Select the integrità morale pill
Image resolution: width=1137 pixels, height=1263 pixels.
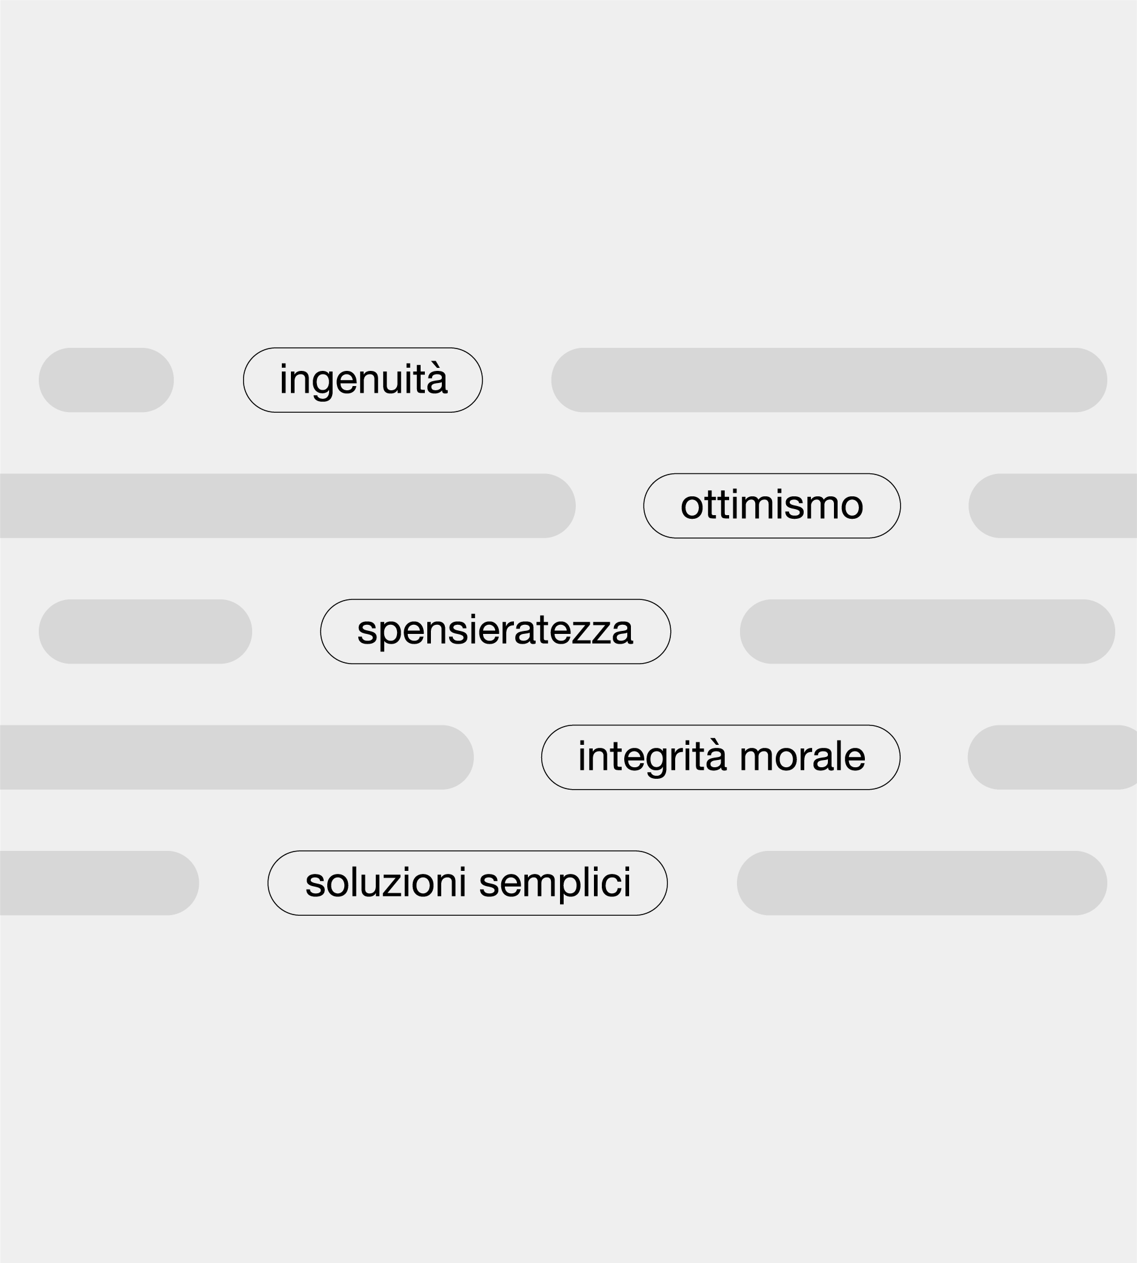720,757
